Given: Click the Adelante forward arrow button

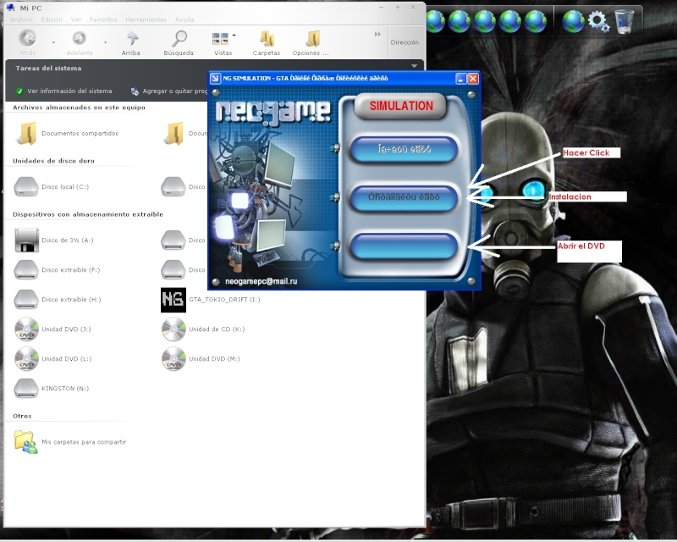Looking at the screenshot, I should point(80,42).
